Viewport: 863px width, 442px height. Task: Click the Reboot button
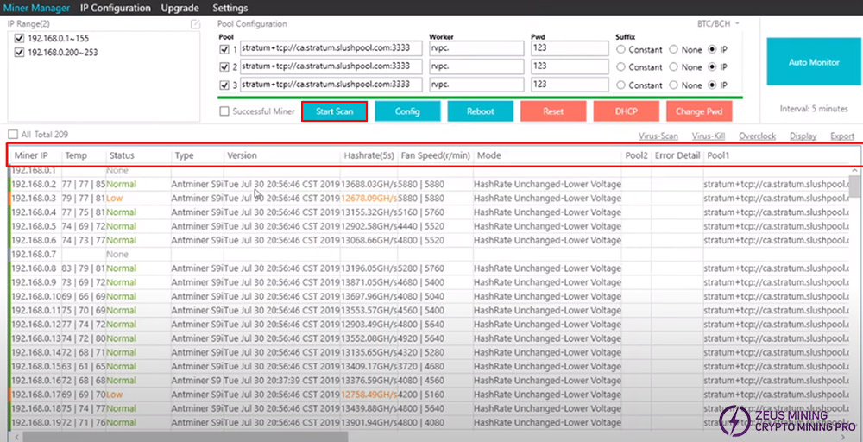[x=481, y=111]
